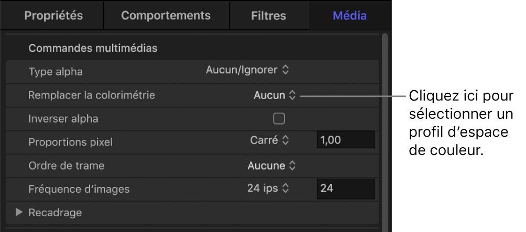Expand the Recadrage disclosure triangle
The image size is (526, 232).
19,212
